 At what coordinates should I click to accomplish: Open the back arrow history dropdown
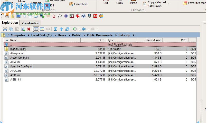coord(88,29)
